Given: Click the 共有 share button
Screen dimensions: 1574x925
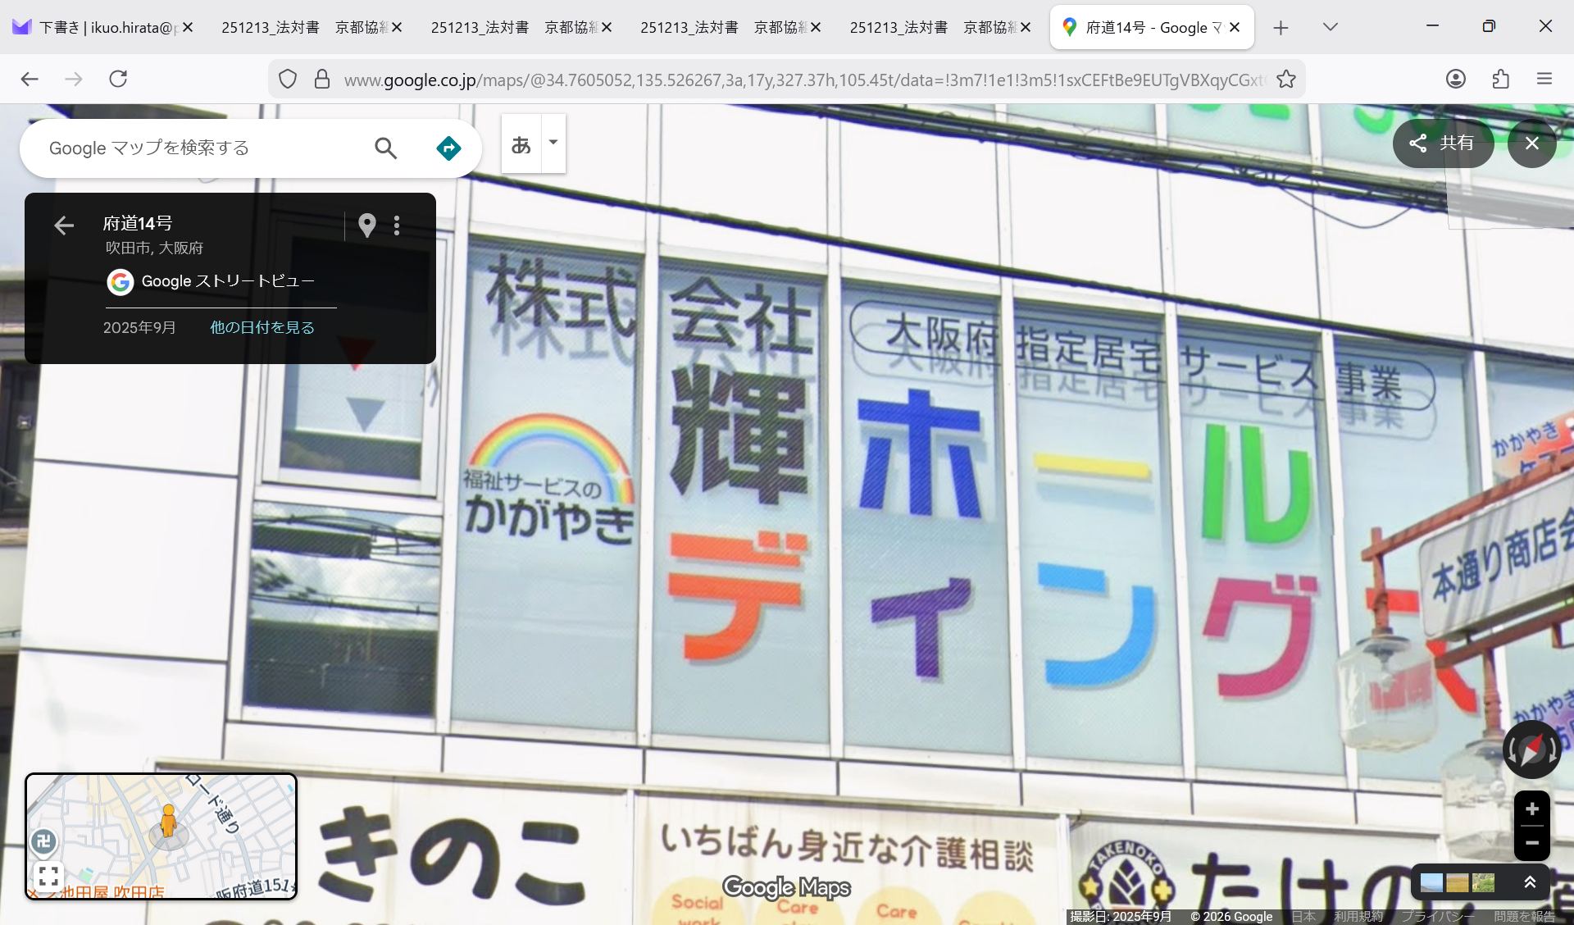Looking at the screenshot, I should (x=1443, y=143).
